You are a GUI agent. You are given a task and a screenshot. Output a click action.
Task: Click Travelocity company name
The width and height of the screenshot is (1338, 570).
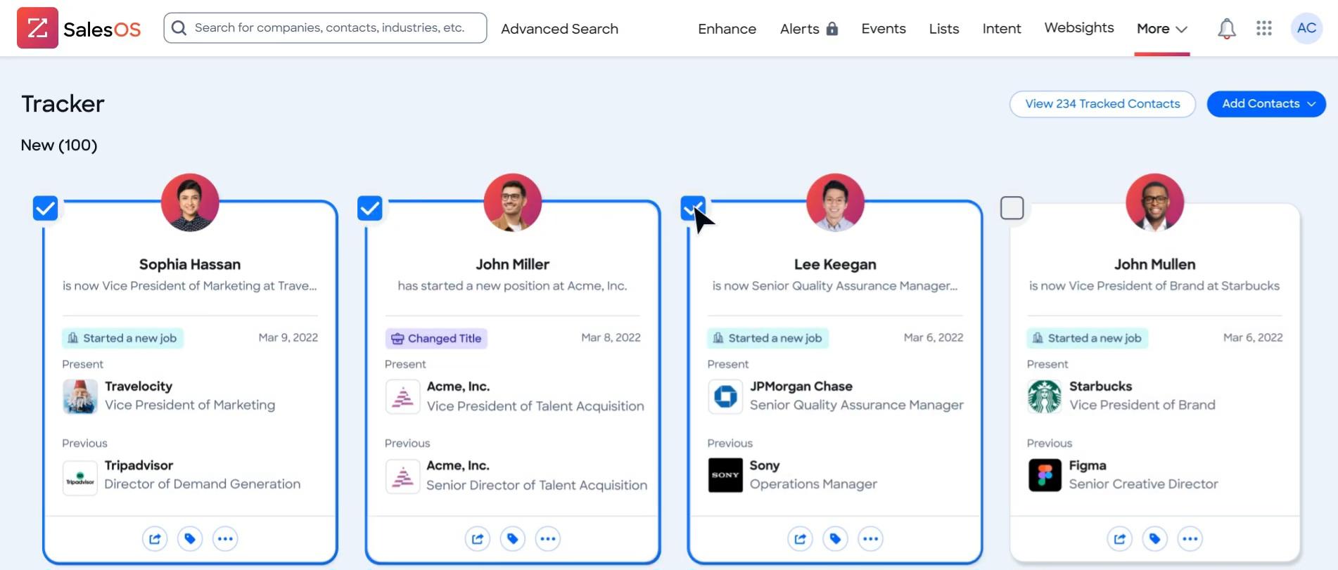139,387
